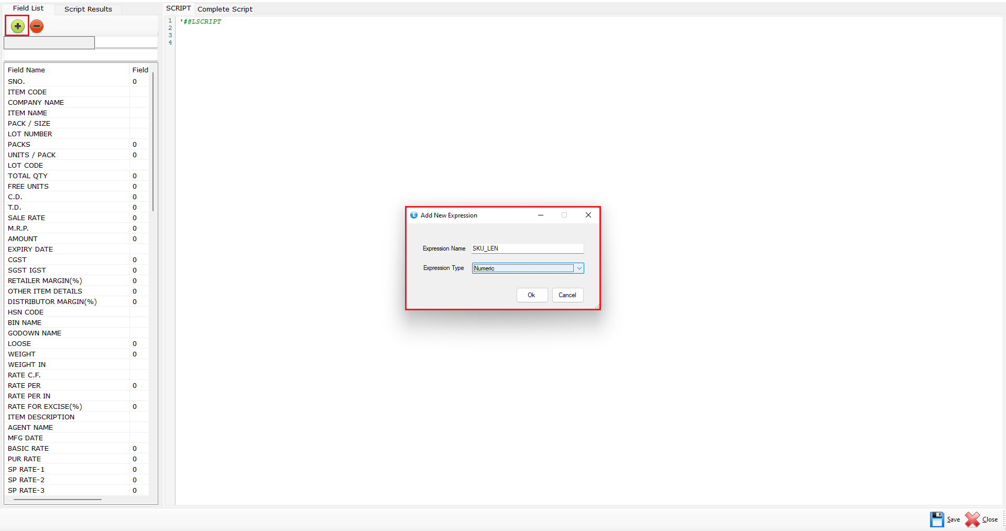This screenshot has height=531, width=1006.
Task: Click the Field Name column header
Action: (26, 70)
